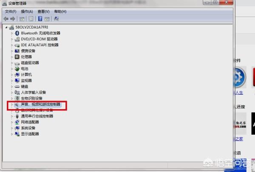Select the 电池 battery device icon
The width and height of the screenshot is (255, 172).
pos(17,69)
